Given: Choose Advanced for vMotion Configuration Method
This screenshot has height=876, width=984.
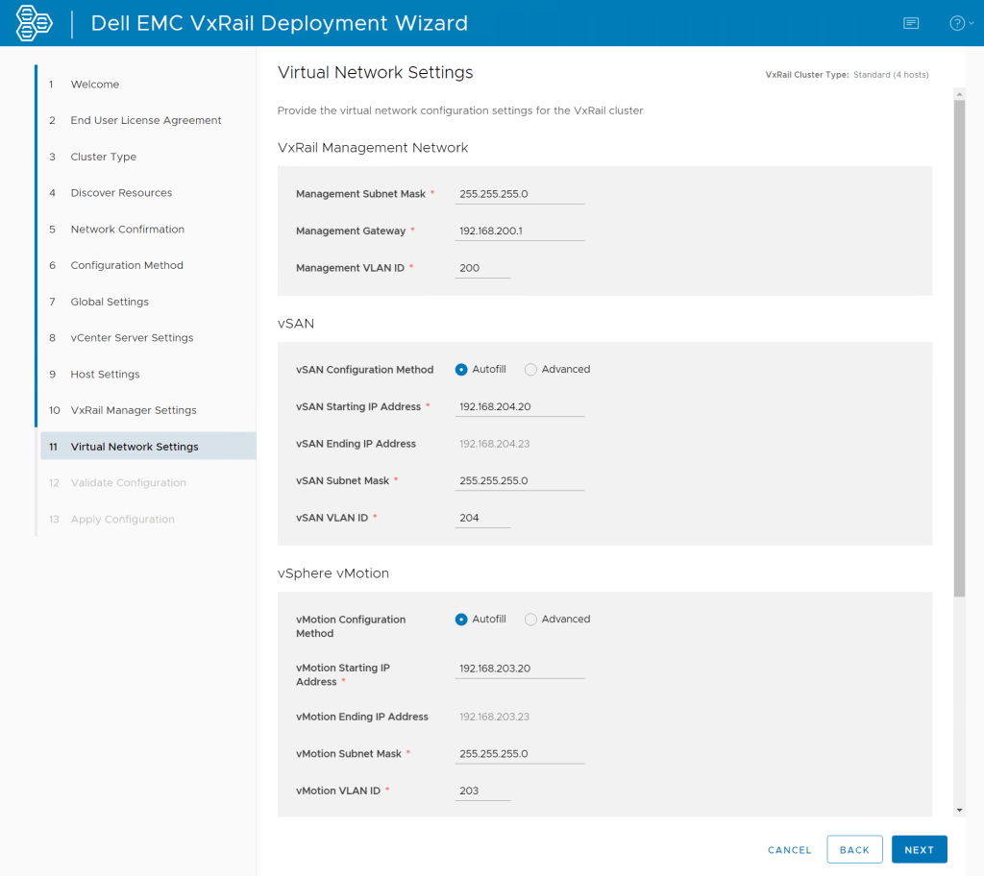Looking at the screenshot, I should pos(530,620).
